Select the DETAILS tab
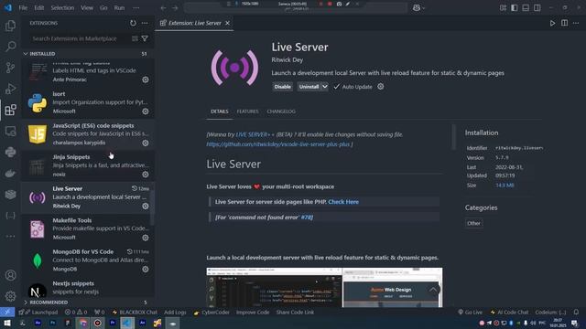 click(220, 111)
